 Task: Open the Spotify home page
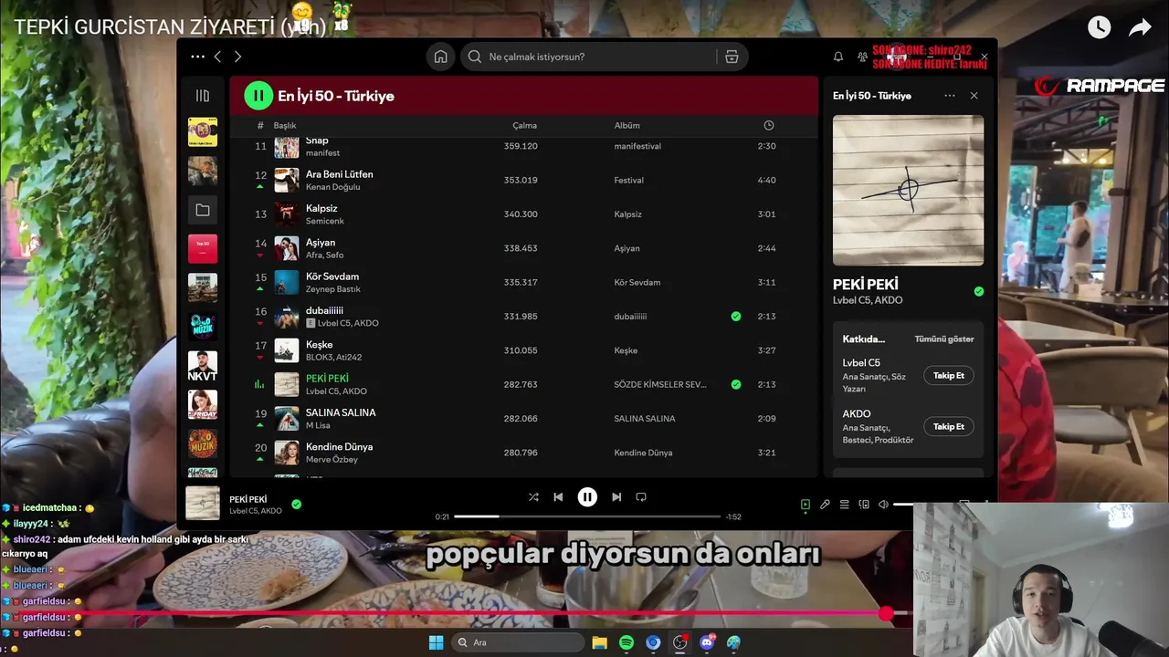click(x=440, y=57)
